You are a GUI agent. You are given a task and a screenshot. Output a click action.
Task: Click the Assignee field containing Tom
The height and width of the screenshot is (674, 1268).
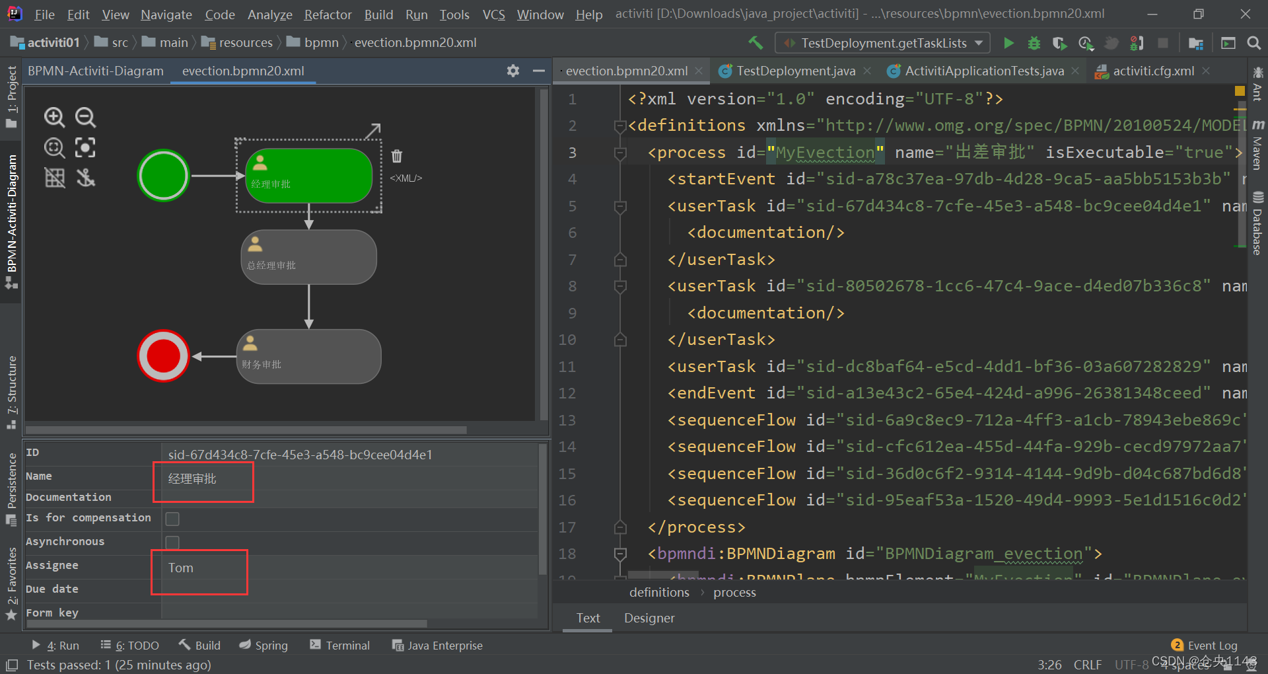click(x=350, y=568)
